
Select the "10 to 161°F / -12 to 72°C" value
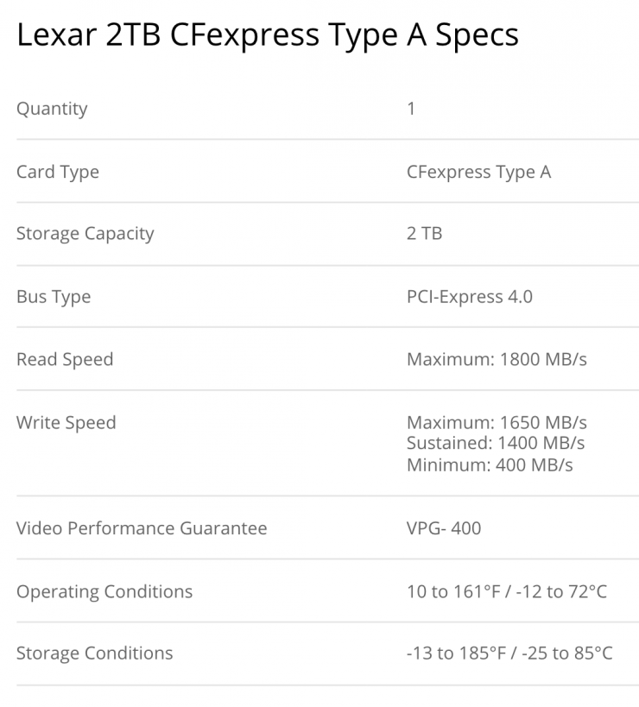507,591
